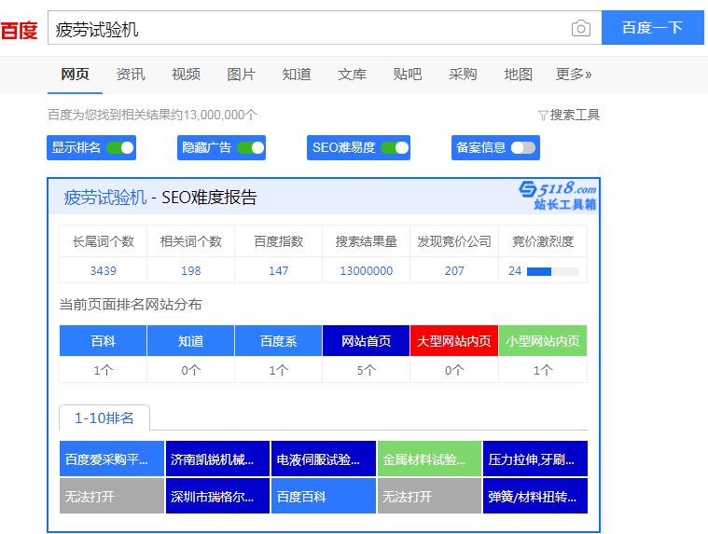
Task: Open the 视频 tab
Action: [x=186, y=75]
